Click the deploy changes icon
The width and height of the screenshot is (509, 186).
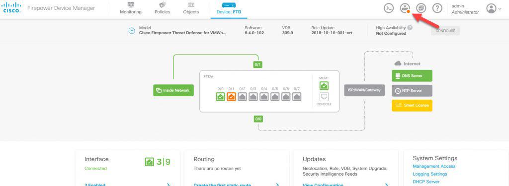[x=405, y=8]
